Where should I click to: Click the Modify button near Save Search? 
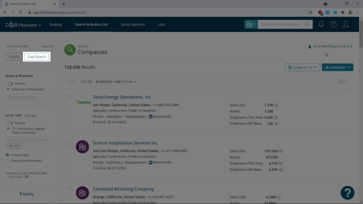point(14,57)
